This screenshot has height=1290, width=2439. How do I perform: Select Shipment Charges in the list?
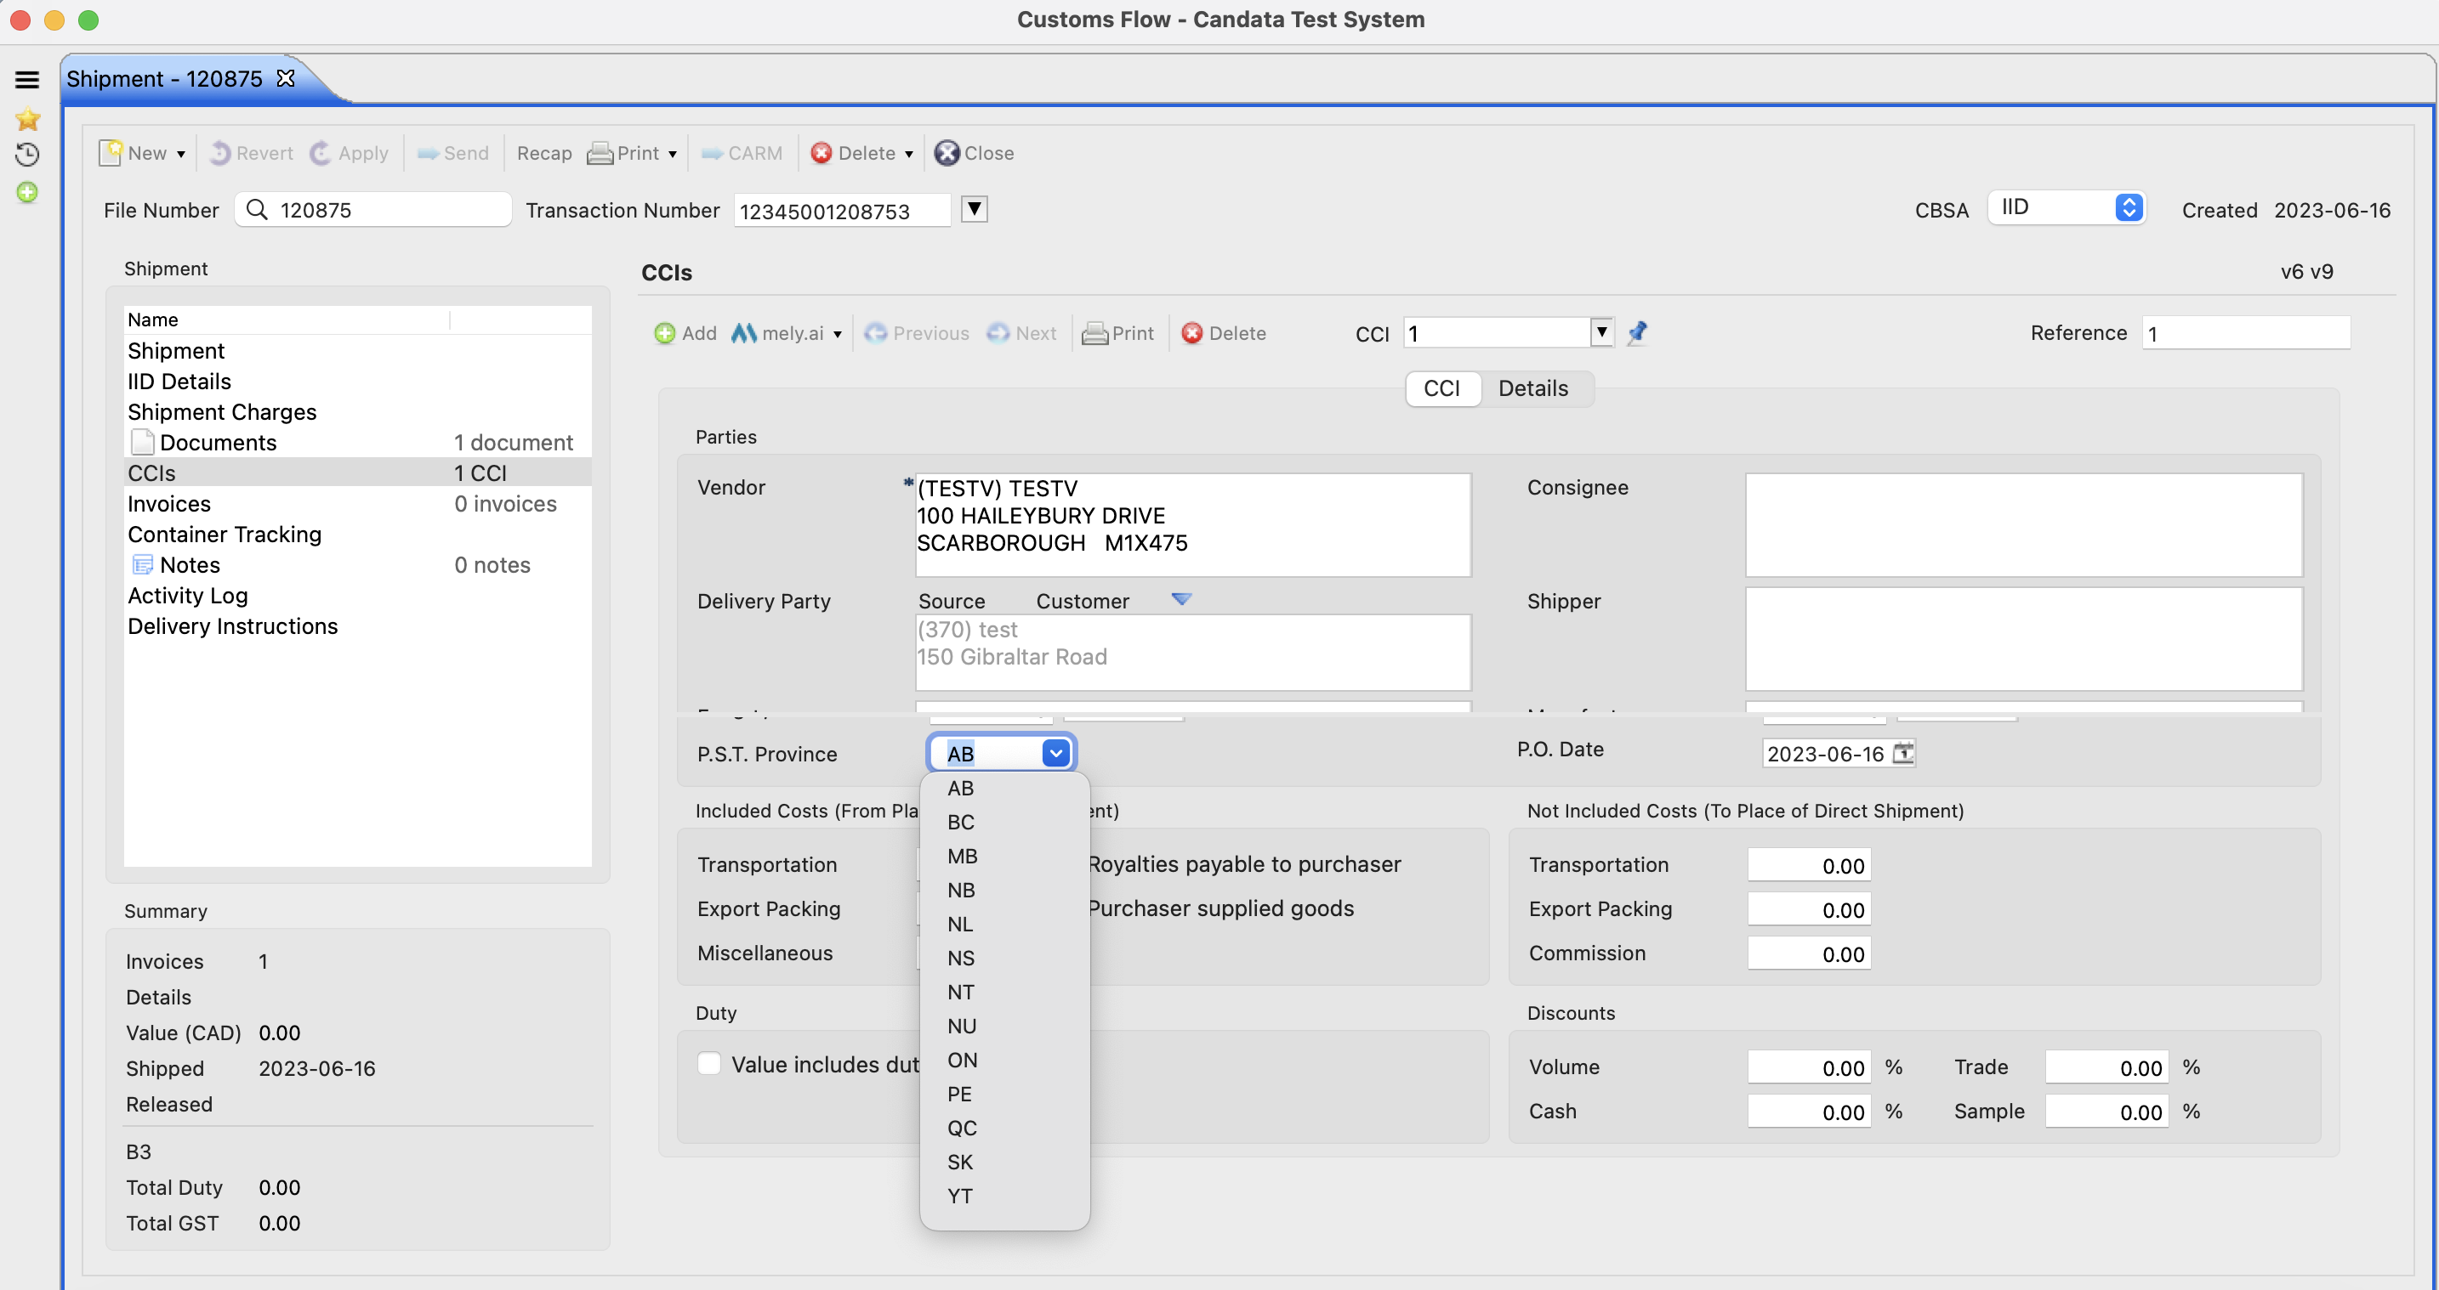pos(358,411)
